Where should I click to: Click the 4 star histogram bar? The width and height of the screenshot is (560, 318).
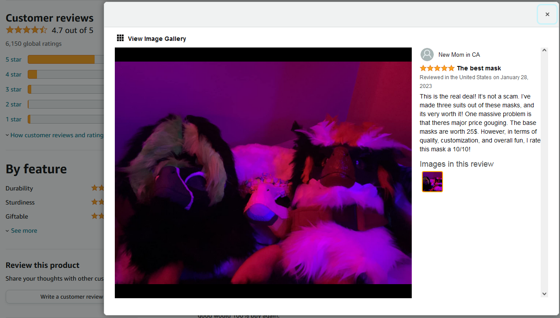(x=66, y=74)
